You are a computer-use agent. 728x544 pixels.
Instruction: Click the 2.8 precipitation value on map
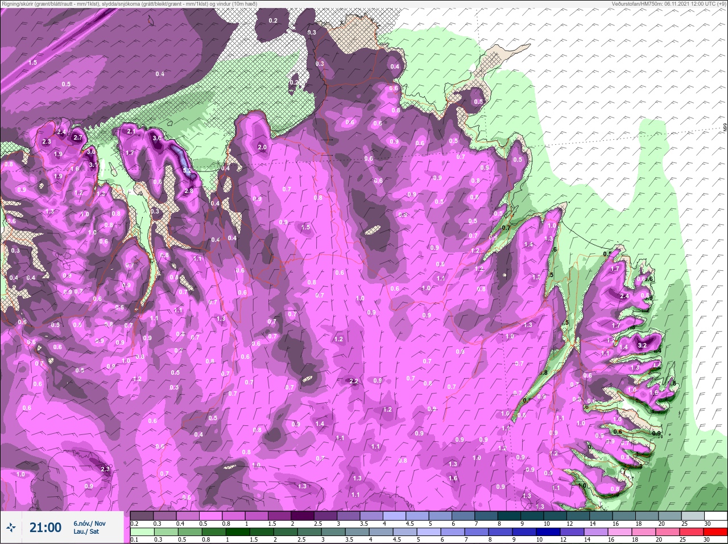[189, 191]
